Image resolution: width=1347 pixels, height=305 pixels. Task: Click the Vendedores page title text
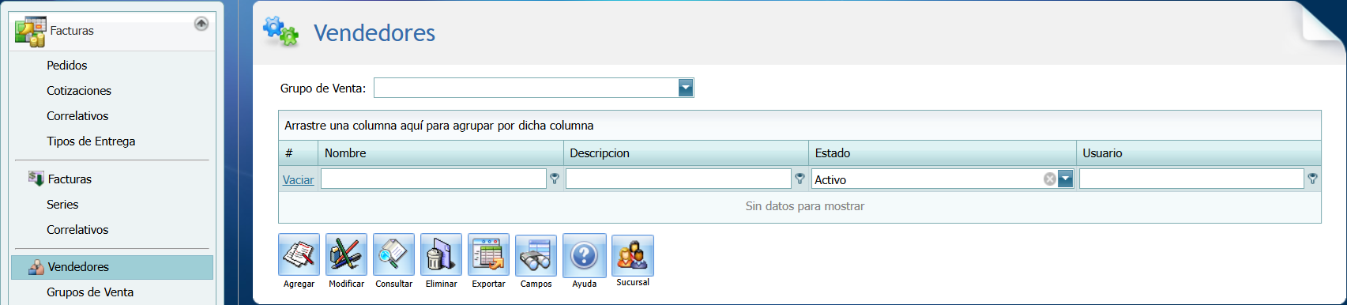tap(374, 32)
